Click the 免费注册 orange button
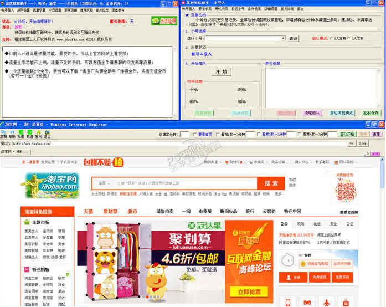The height and width of the screenshot is (307, 386). 320,277
